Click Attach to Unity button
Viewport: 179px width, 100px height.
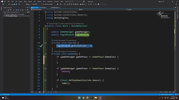(48, 4)
